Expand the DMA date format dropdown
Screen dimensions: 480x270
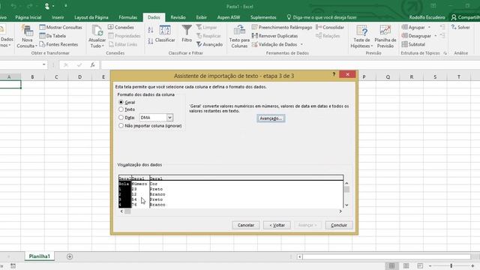pyautogui.click(x=169, y=118)
